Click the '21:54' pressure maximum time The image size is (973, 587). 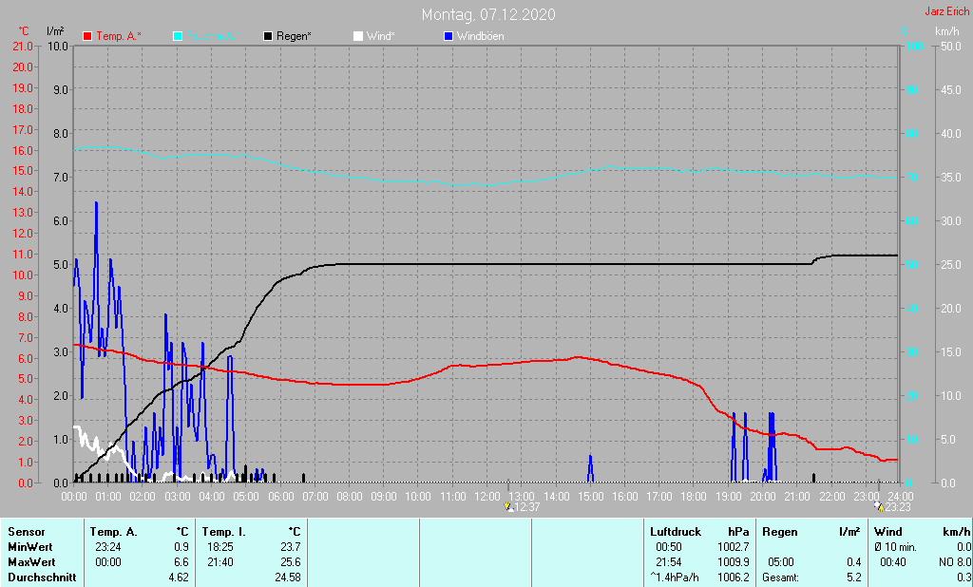tap(669, 562)
